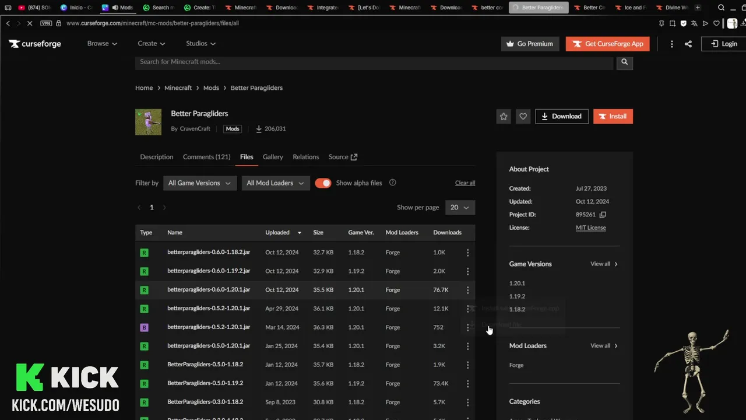Click the VPN badge in address bar
Image resolution: width=746 pixels, height=420 pixels.
tap(47, 23)
